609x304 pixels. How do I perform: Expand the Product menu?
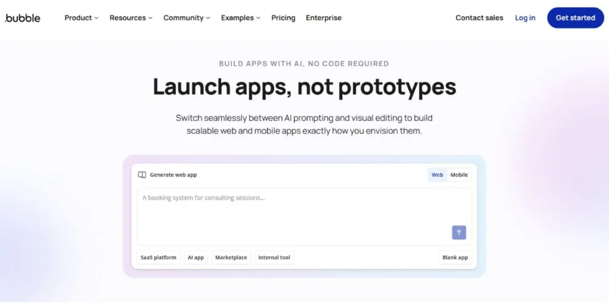81,18
